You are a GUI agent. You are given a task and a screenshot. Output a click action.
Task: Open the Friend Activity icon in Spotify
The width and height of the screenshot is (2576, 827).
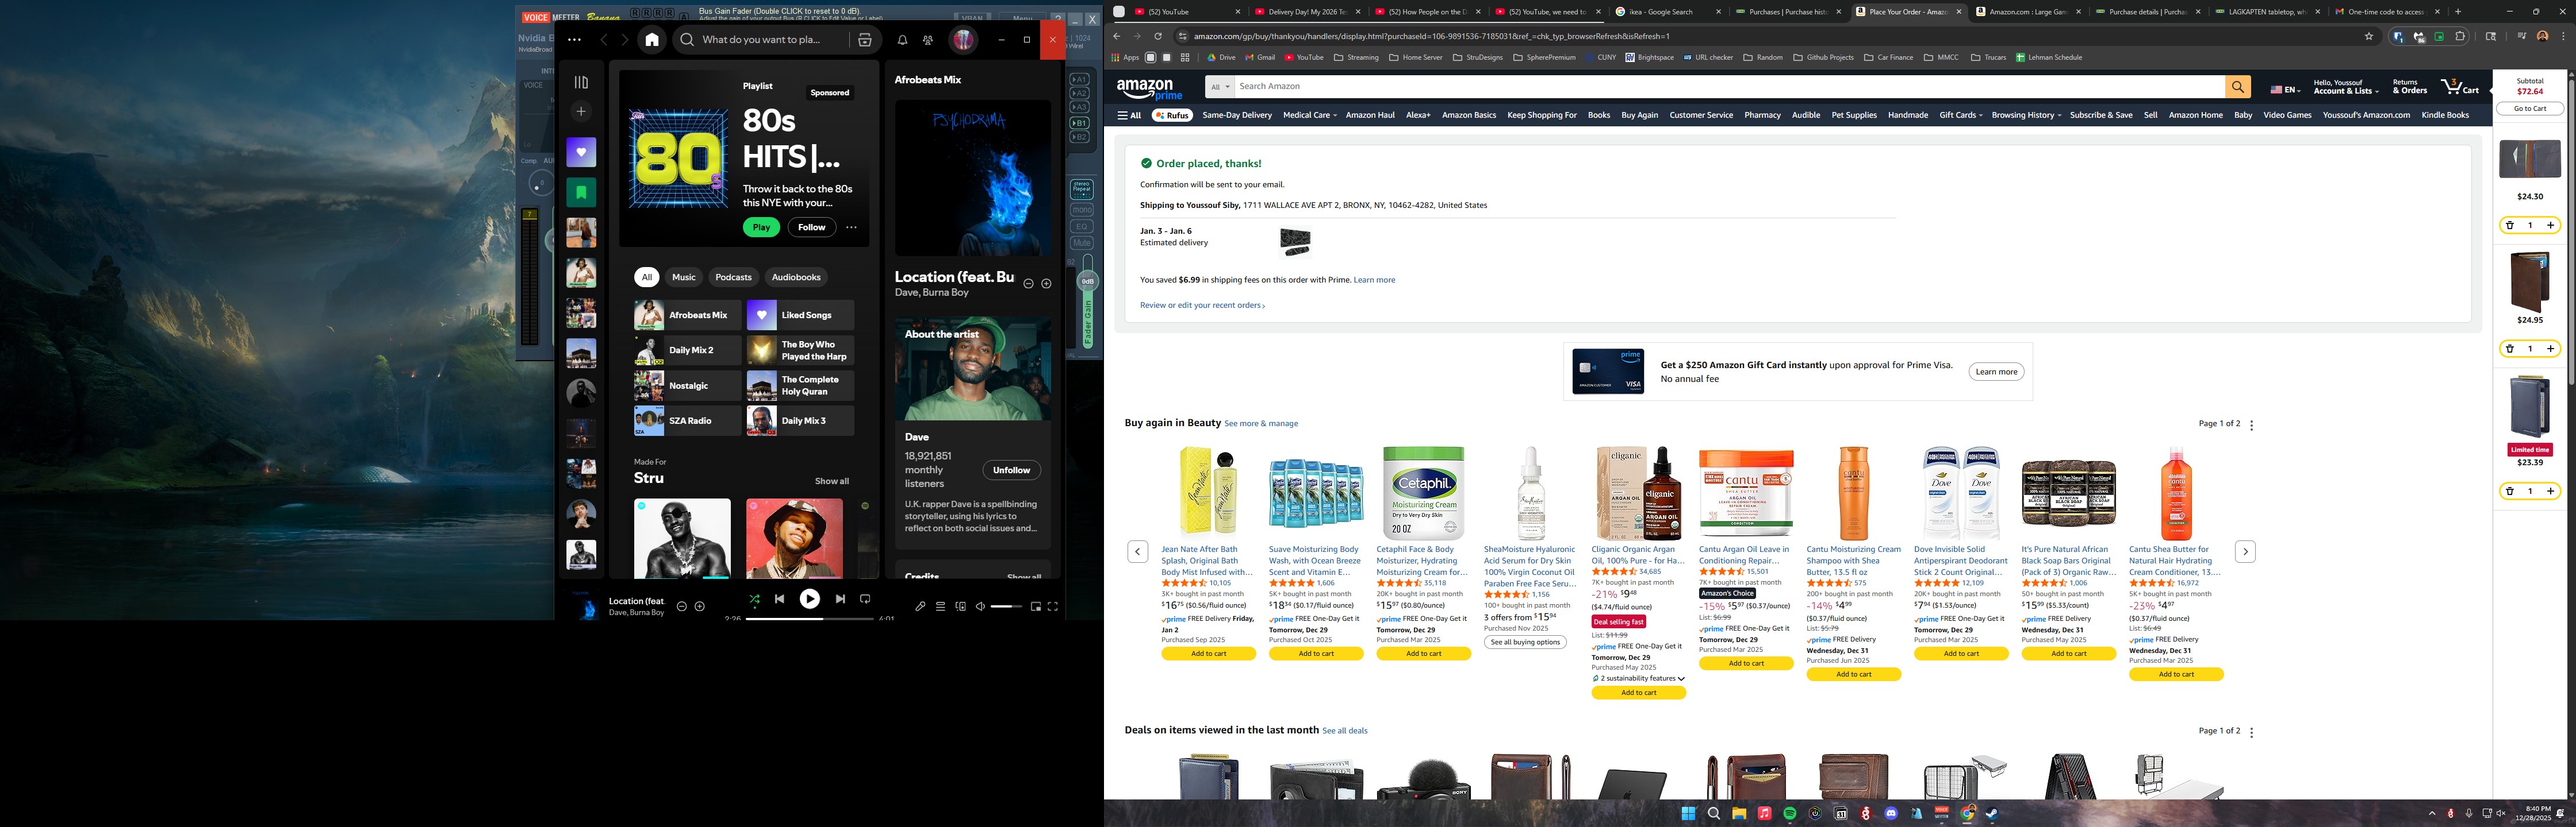928,40
